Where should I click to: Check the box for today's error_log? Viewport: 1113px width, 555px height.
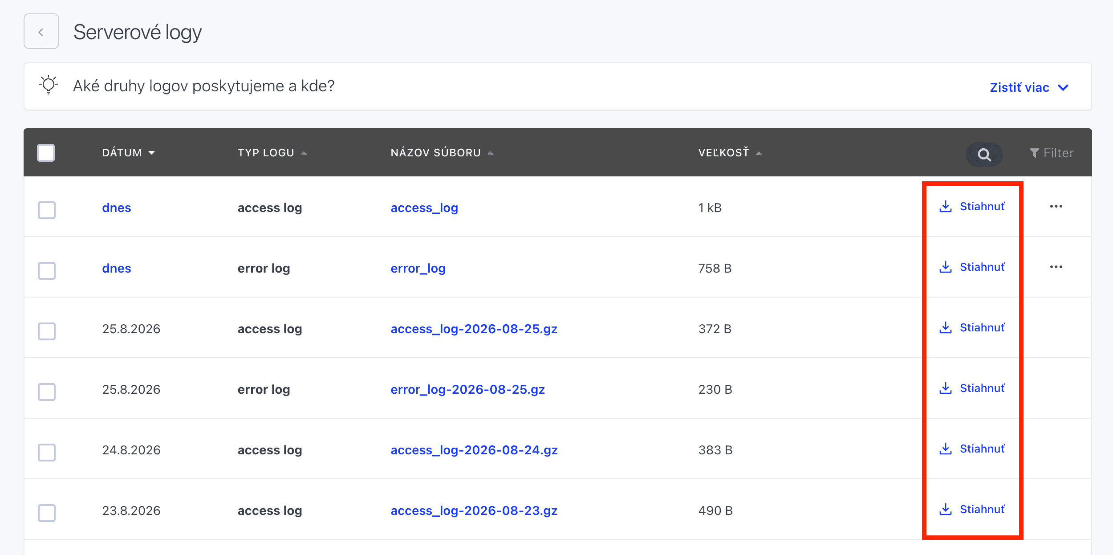[47, 270]
